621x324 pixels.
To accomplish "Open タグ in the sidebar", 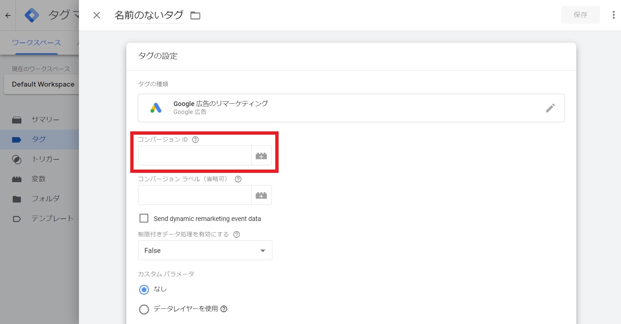I will tap(39, 139).
